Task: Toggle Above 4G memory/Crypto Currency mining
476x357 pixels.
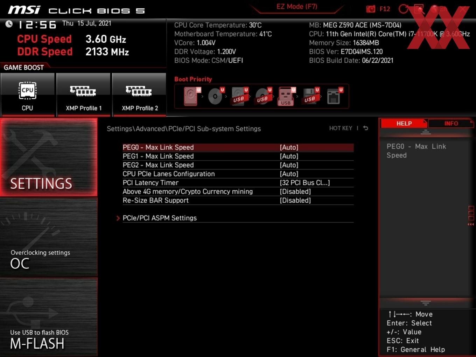Action: click(295, 191)
